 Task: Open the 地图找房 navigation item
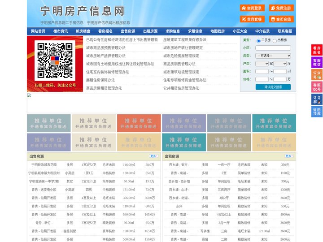click(x=218, y=31)
